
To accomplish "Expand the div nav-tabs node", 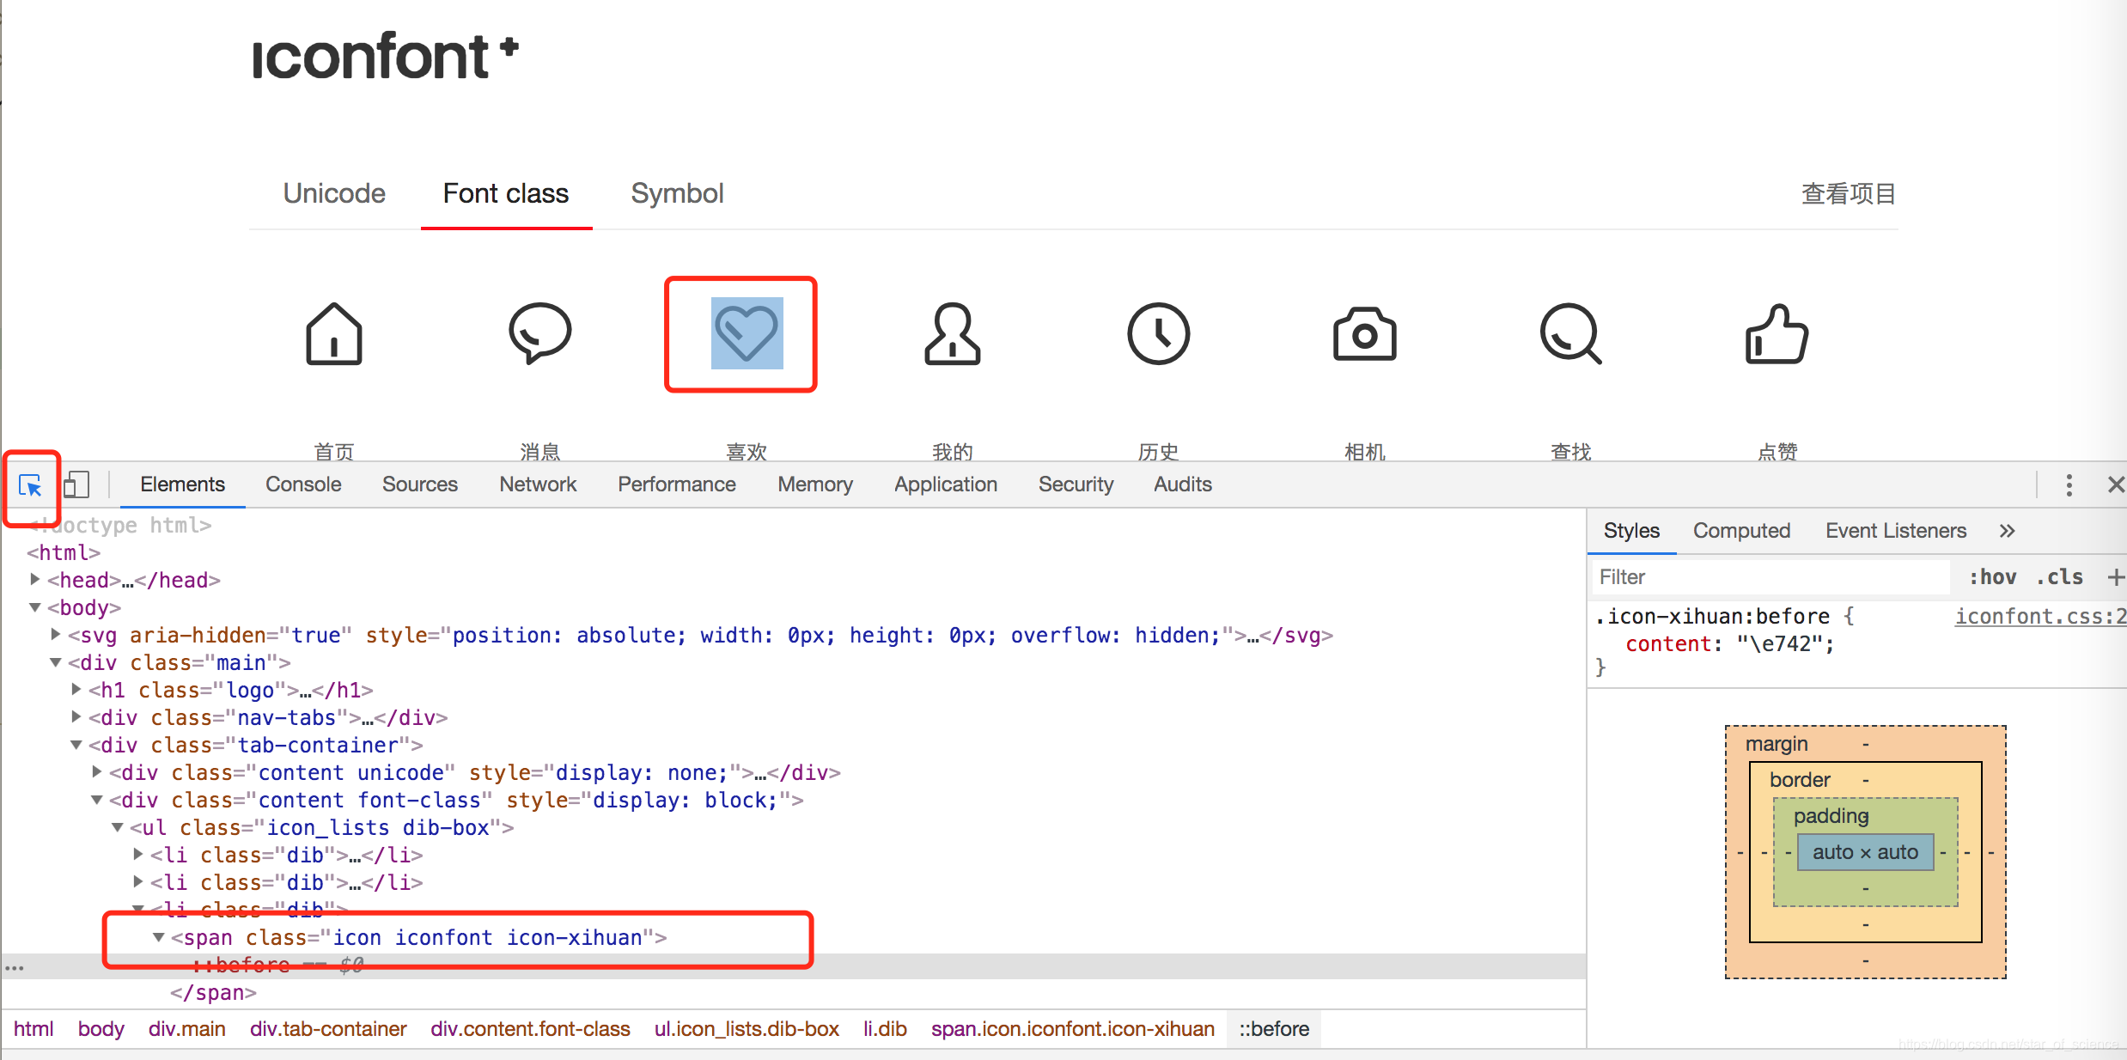I will click(76, 716).
